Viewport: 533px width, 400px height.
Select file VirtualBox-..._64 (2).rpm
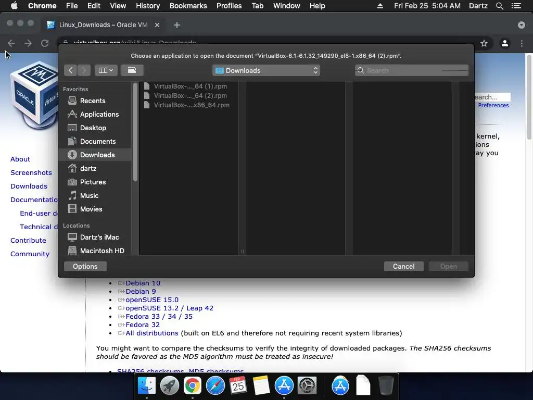point(188,96)
